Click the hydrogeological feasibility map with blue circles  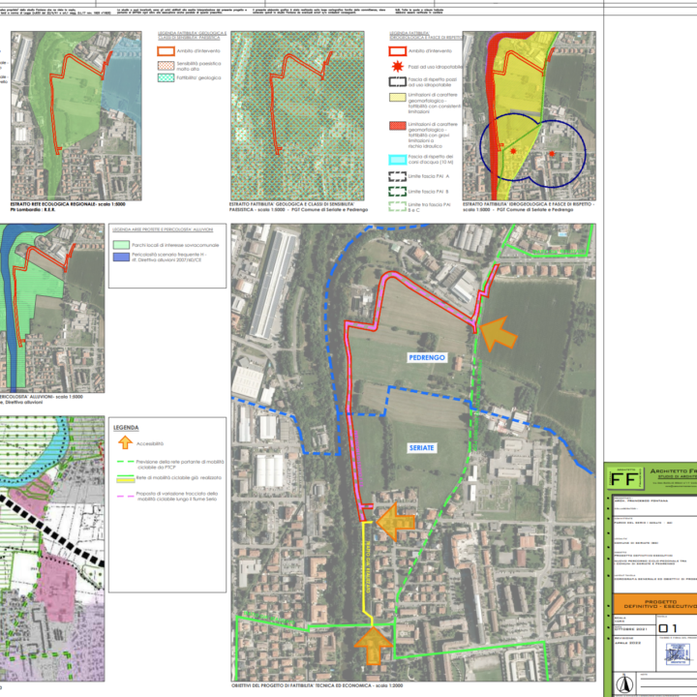(529, 115)
